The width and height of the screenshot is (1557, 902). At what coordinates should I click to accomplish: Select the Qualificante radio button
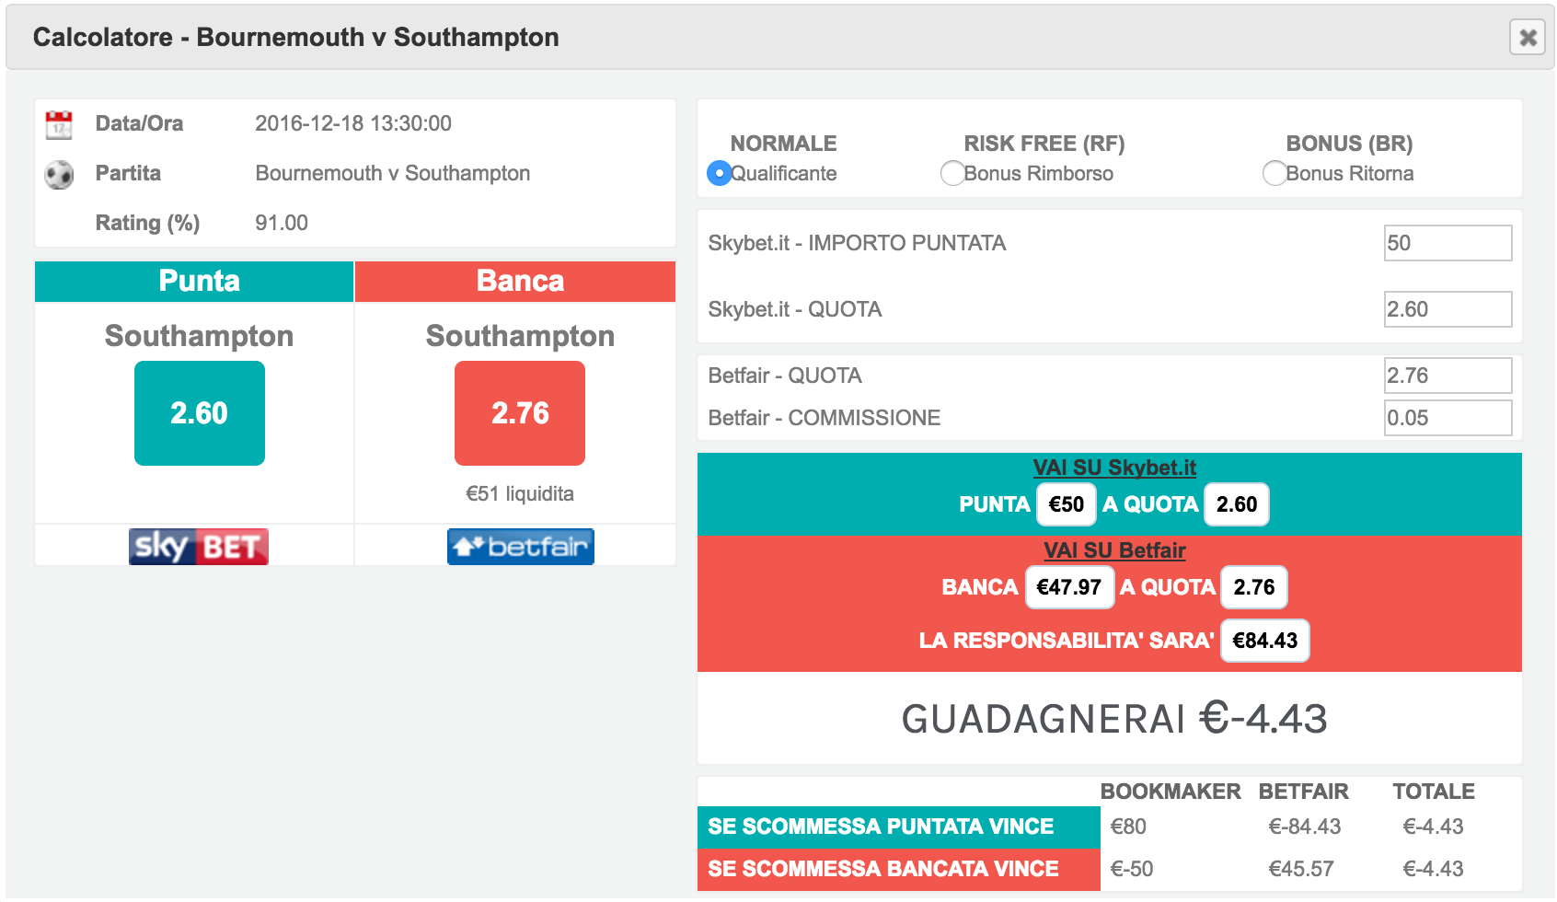point(719,173)
